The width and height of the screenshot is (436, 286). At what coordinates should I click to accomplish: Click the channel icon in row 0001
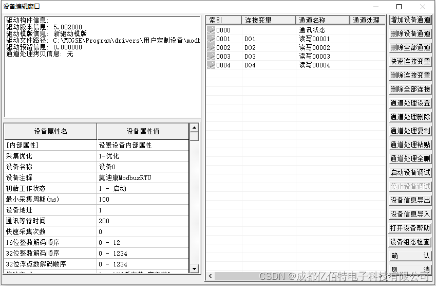(x=211, y=39)
